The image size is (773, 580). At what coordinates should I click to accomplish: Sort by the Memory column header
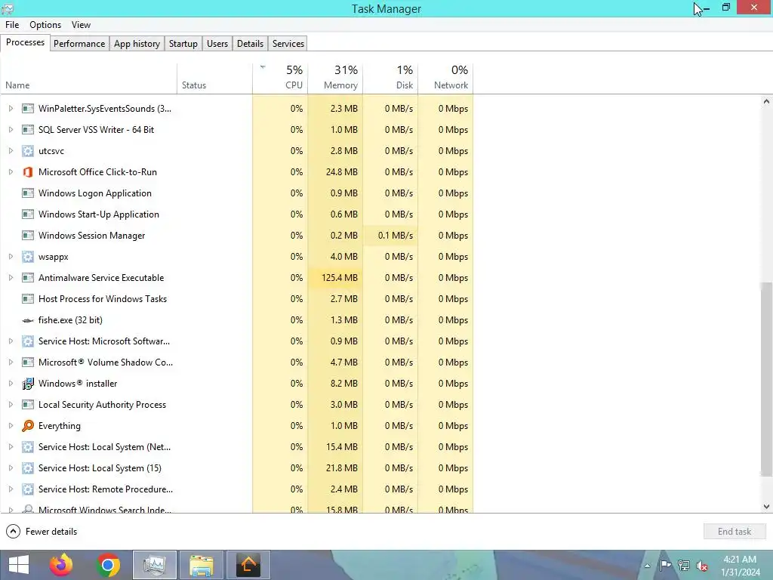pos(335,79)
